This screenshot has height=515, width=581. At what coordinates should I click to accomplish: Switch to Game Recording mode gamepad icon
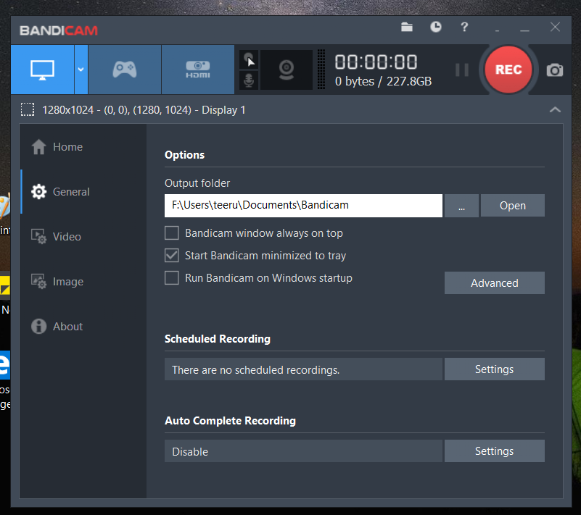[125, 70]
